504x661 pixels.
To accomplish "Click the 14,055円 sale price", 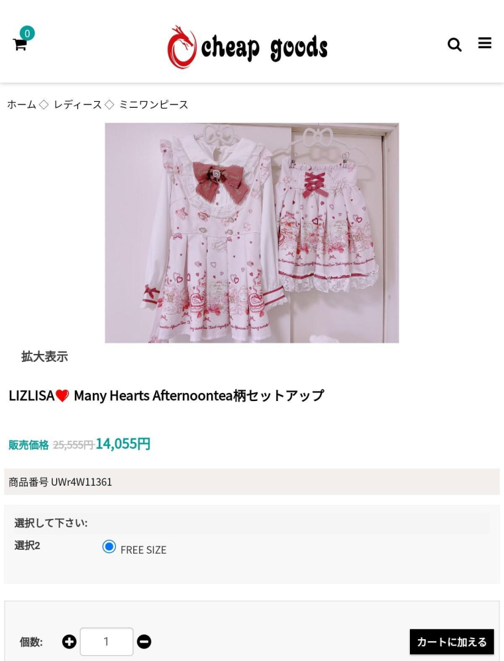I will pos(123,443).
